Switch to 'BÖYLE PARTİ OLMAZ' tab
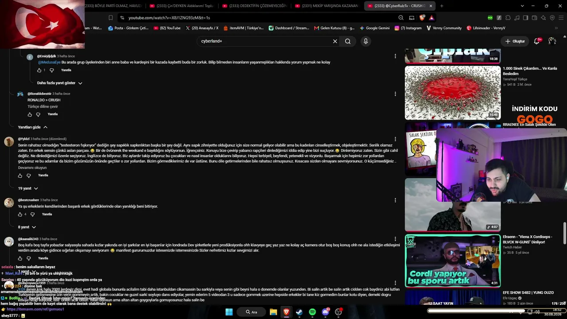The image size is (567, 319). 113,6
